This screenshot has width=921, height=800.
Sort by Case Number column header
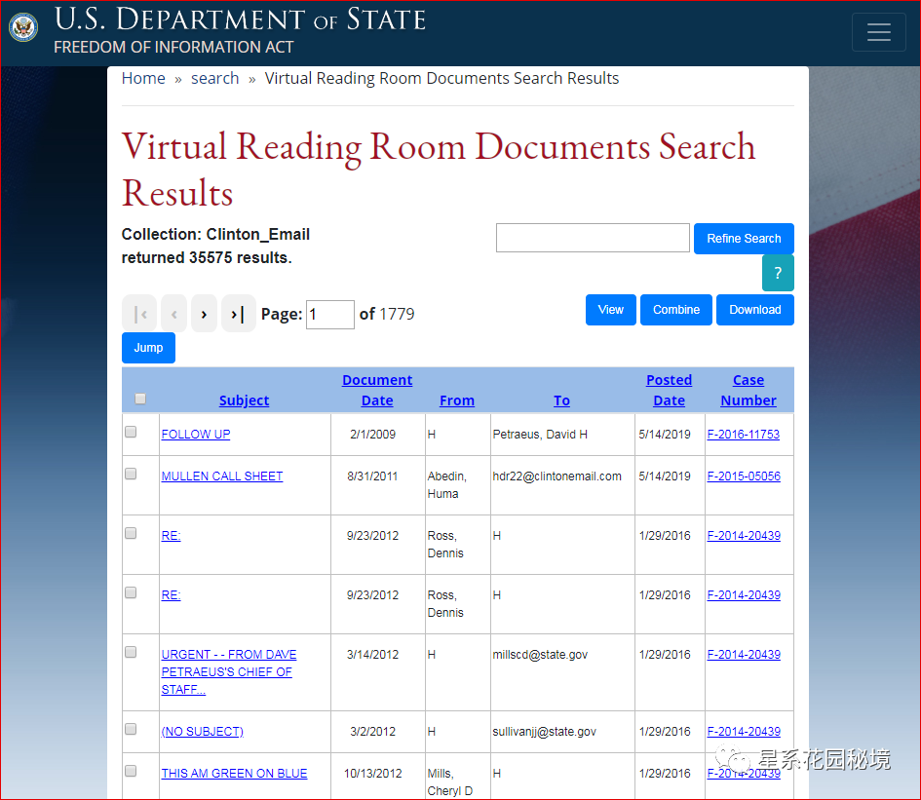coord(748,390)
